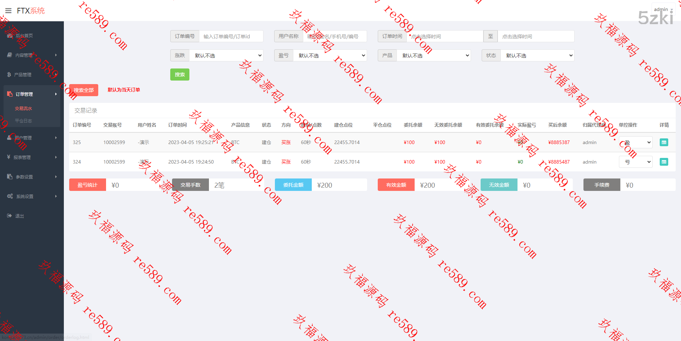Open details icon for order 325
The height and width of the screenshot is (341, 681).
click(664, 142)
